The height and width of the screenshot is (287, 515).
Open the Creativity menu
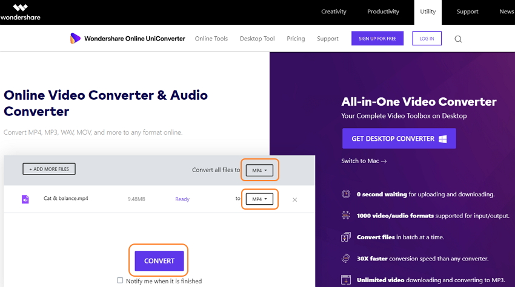coord(334,11)
